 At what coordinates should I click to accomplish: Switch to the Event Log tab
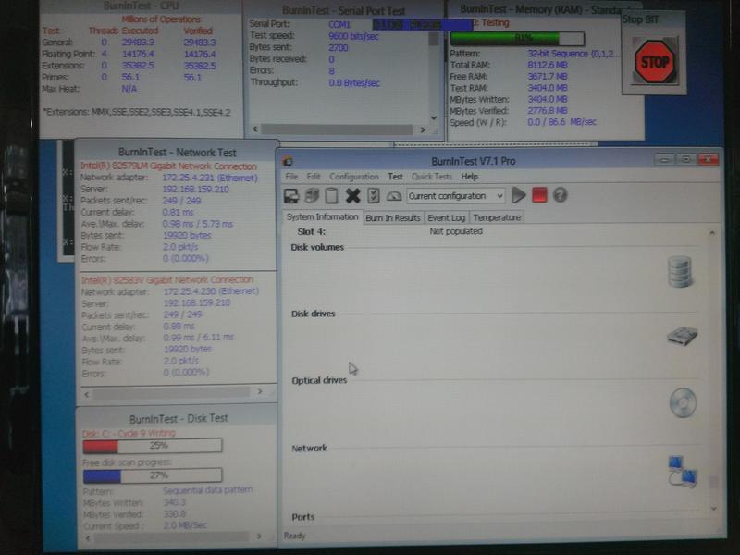pyautogui.click(x=446, y=217)
